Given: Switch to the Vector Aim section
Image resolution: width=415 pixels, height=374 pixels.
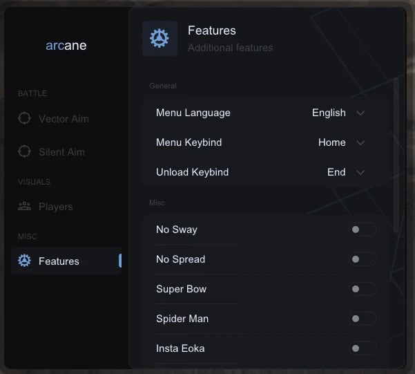Looking at the screenshot, I should [64, 118].
